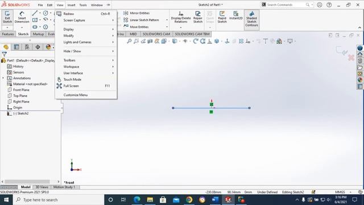This screenshot has height=205, width=364.
Task: Select the Circle sketch tool
Action: click(45, 13)
